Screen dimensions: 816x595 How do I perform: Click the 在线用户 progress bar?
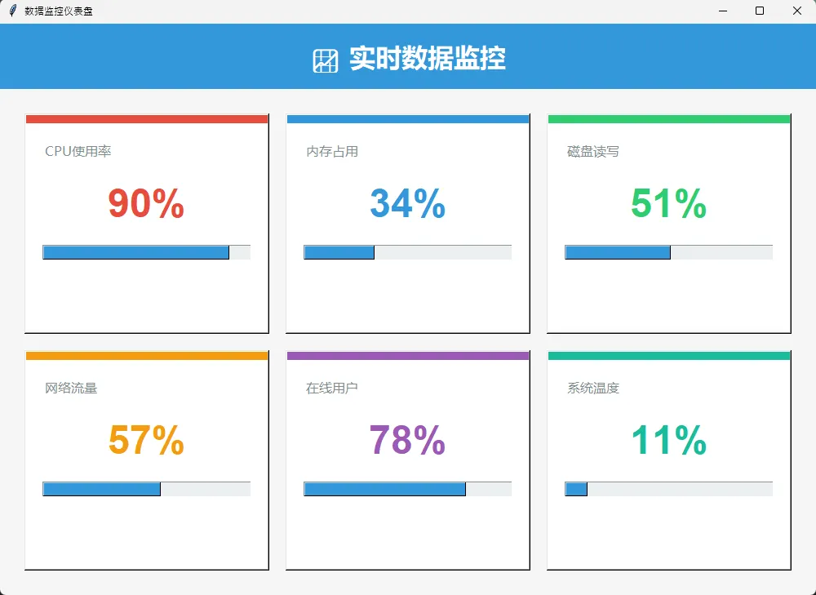click(x=408, y=489)
